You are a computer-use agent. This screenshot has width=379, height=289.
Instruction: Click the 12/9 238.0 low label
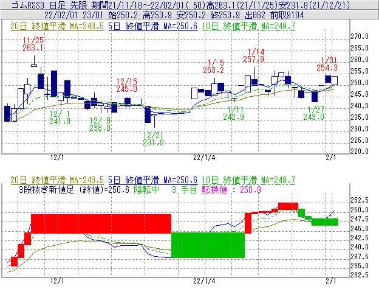pyautogui.click(x=100, y=124)
